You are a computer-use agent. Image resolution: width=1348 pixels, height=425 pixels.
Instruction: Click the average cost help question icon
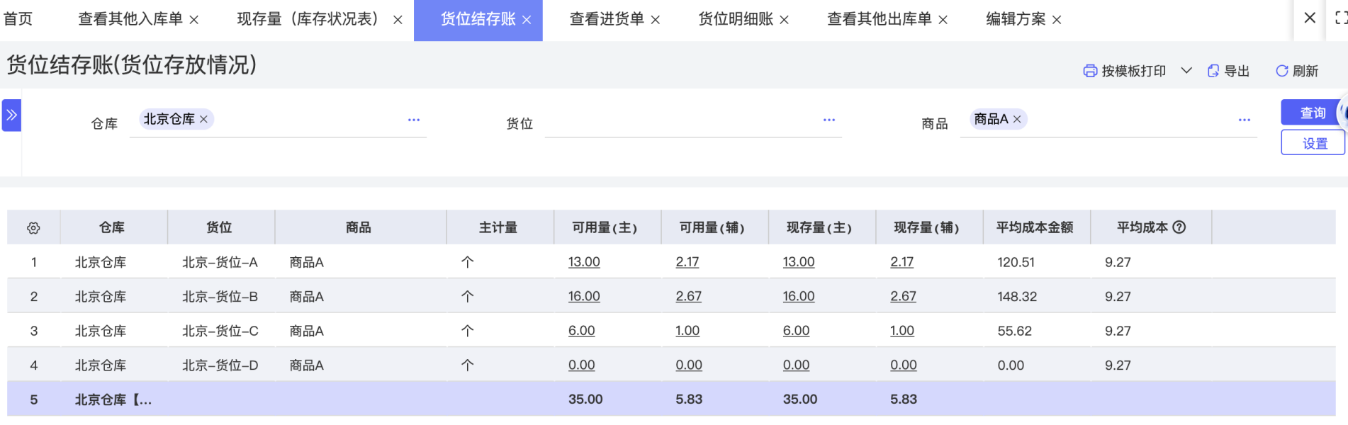1179,227
